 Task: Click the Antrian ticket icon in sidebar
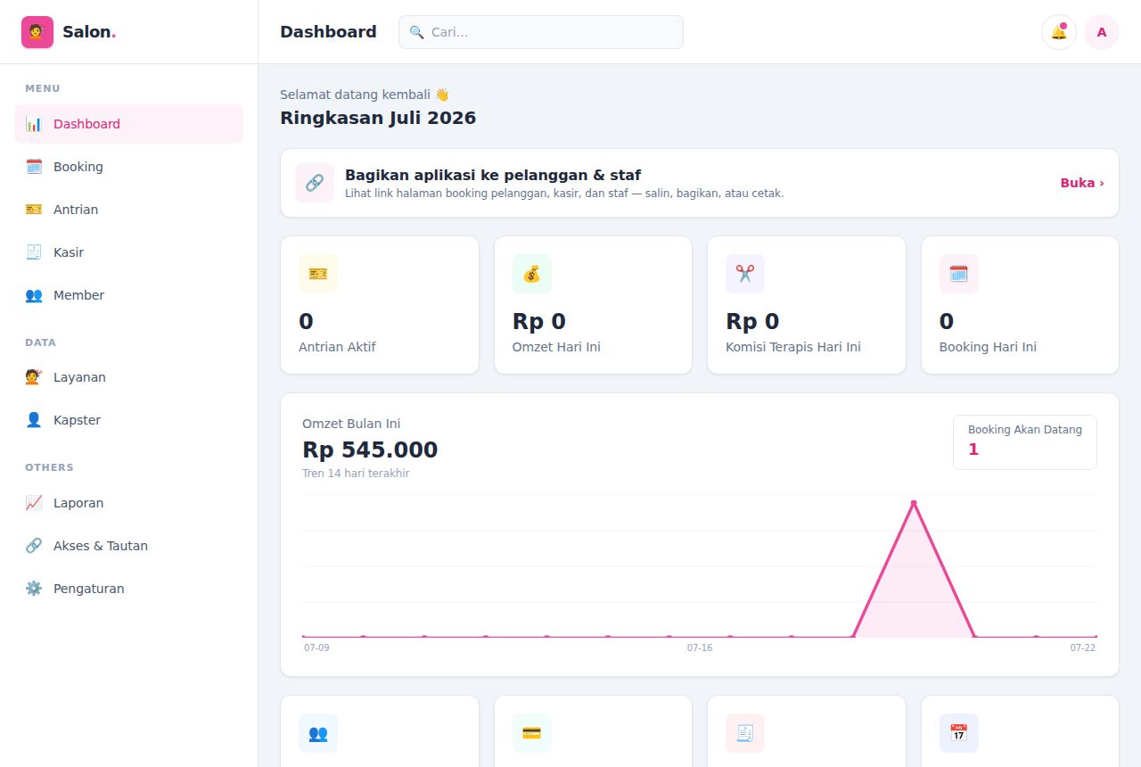34,210
